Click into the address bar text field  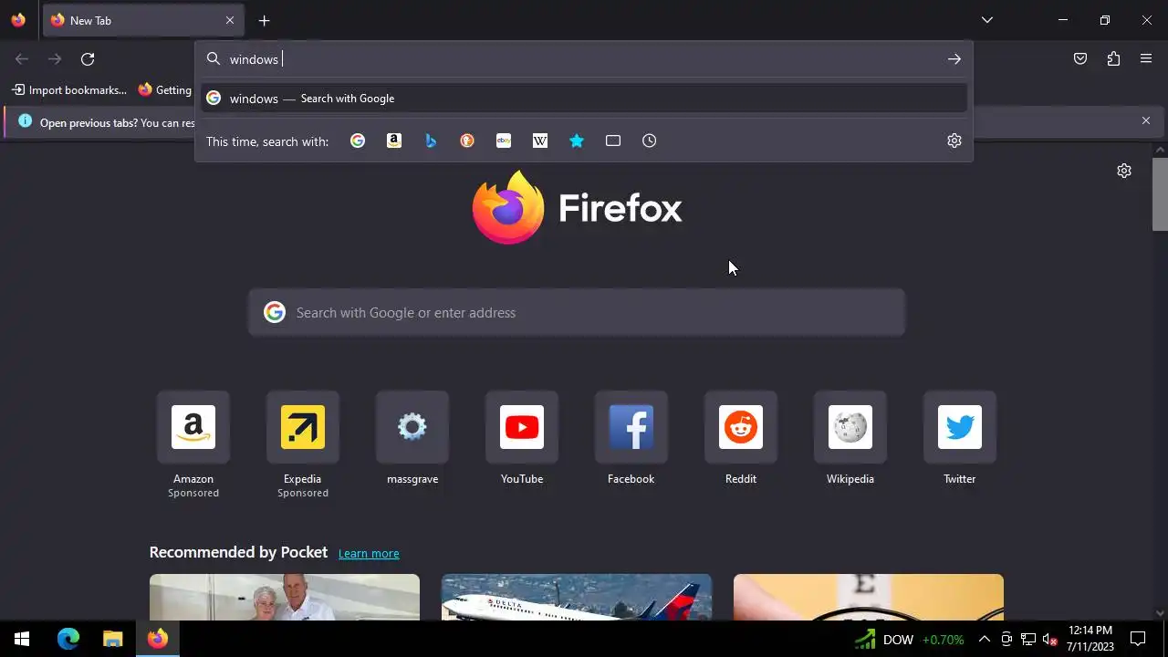tap(584, 59)
